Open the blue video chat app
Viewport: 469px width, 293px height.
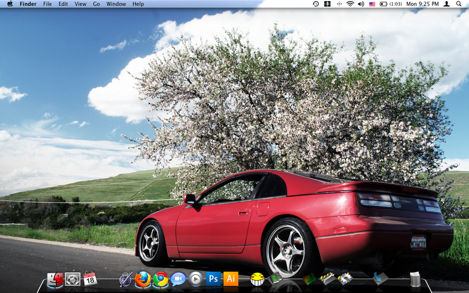[178, 279]
